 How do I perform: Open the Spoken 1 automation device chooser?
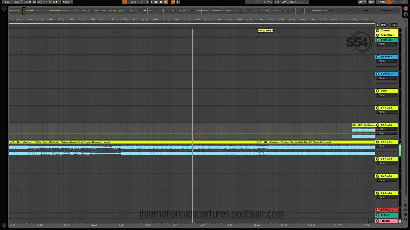click(x=387, y=61)
